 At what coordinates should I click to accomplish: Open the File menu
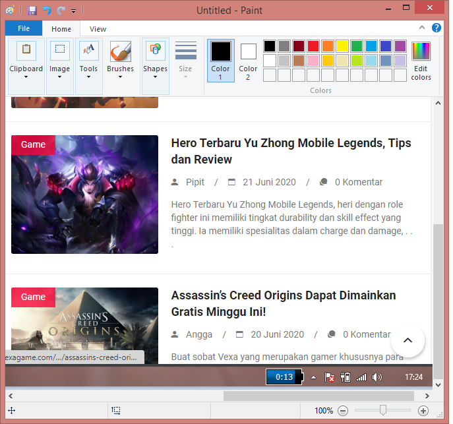[24, 28]
